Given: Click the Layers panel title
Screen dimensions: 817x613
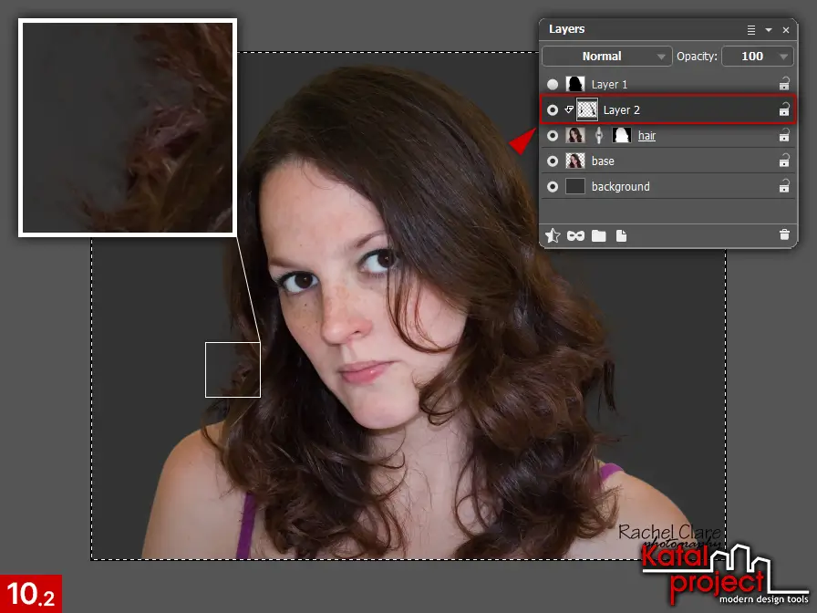Looking at the screenshot, I should pyautogui.click(x=566, y=29).
